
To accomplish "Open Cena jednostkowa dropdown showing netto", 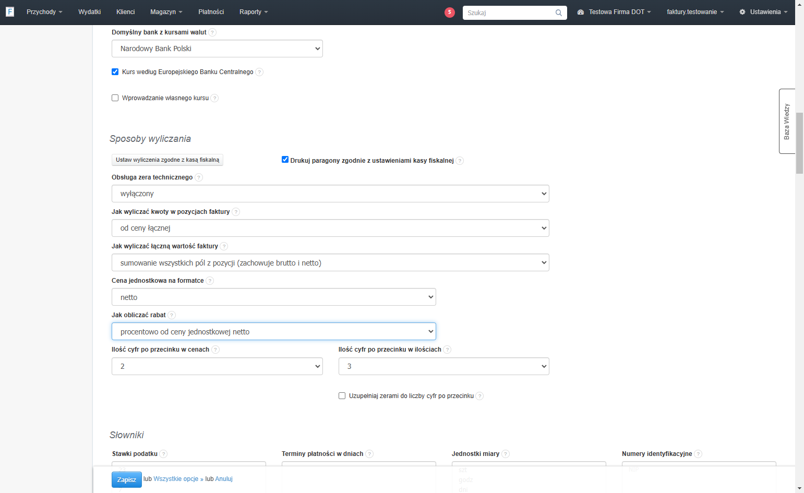I will coord(274,297).
